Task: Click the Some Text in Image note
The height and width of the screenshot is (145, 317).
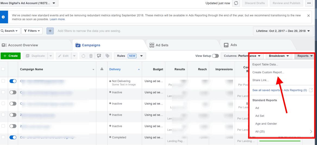Action: (124, 85)
